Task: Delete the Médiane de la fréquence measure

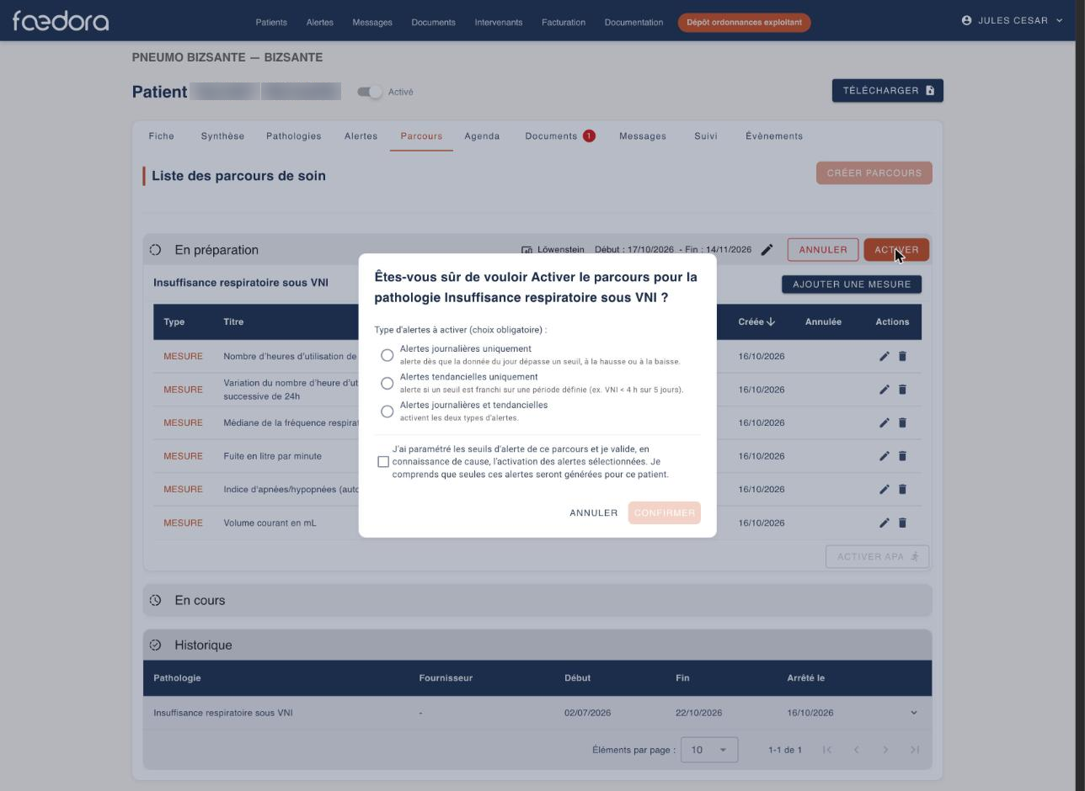Action: (x=902, y=422)
